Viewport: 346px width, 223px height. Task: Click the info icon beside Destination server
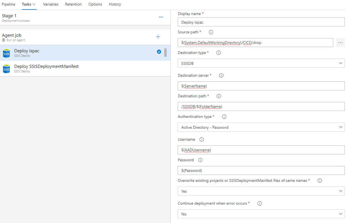(x=221, y=75)
